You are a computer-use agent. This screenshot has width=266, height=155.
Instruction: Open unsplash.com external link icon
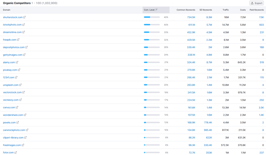[20, 85]
